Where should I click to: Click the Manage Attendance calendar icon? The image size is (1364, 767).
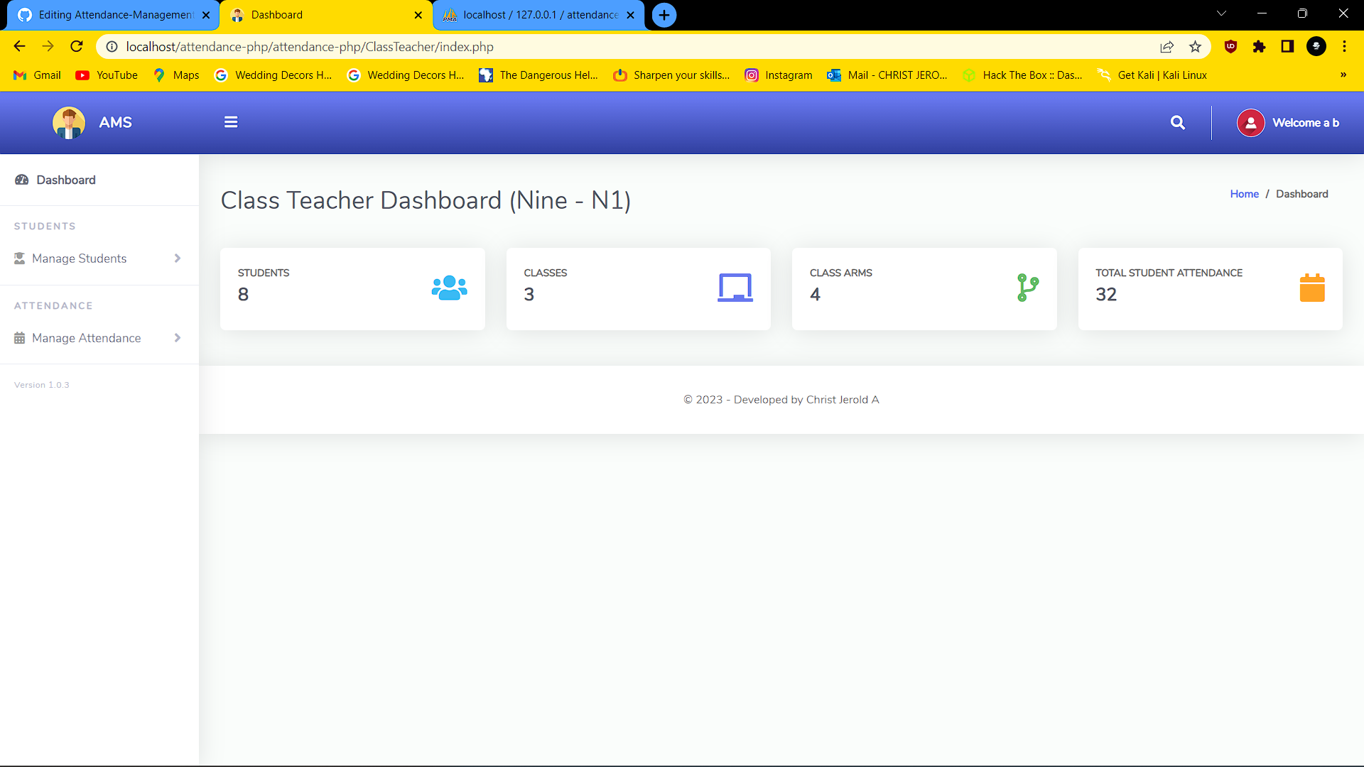pyautogui.click(x=19, y=337)
